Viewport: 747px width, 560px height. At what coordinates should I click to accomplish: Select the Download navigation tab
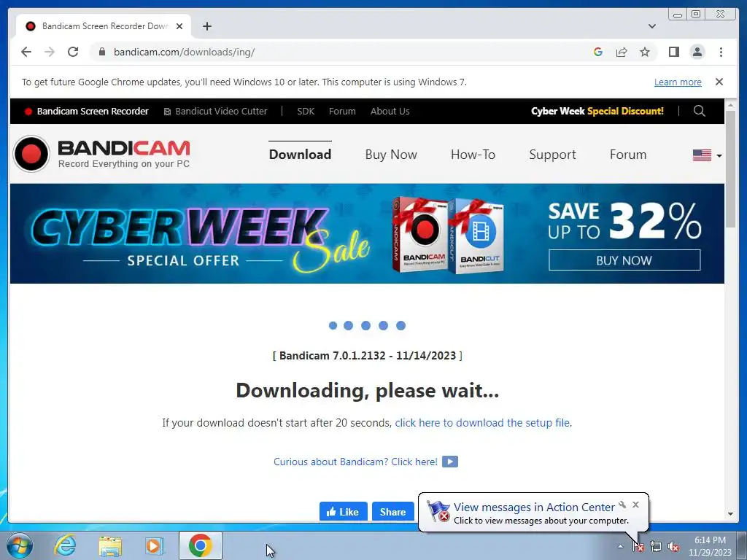[300, 155]
